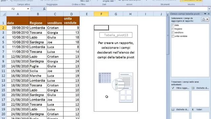Screen dimensions: 211x119
Task: Select column H header
Action: [x=130, y=14]
